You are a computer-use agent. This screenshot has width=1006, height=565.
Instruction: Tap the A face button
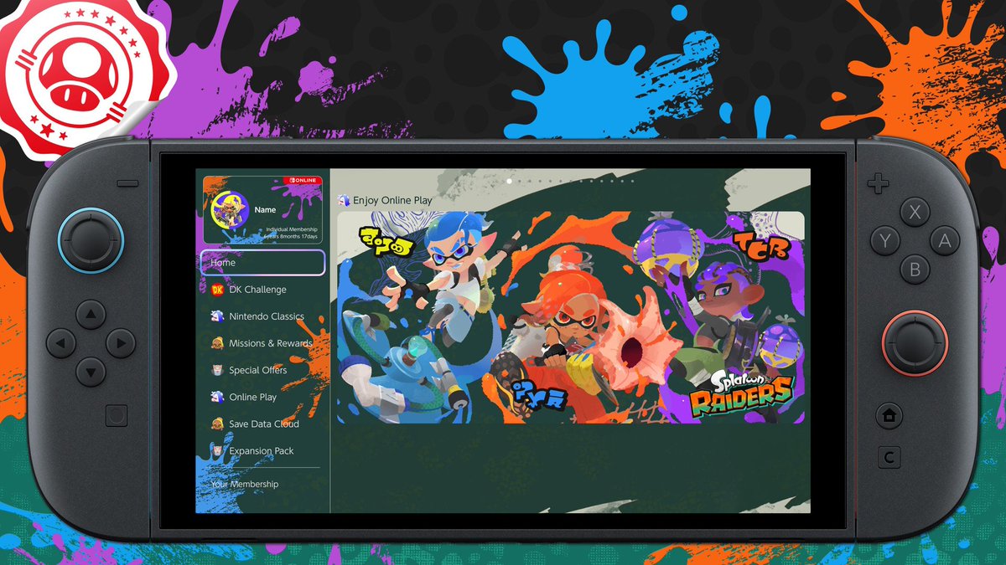click(x=944, y=242)
